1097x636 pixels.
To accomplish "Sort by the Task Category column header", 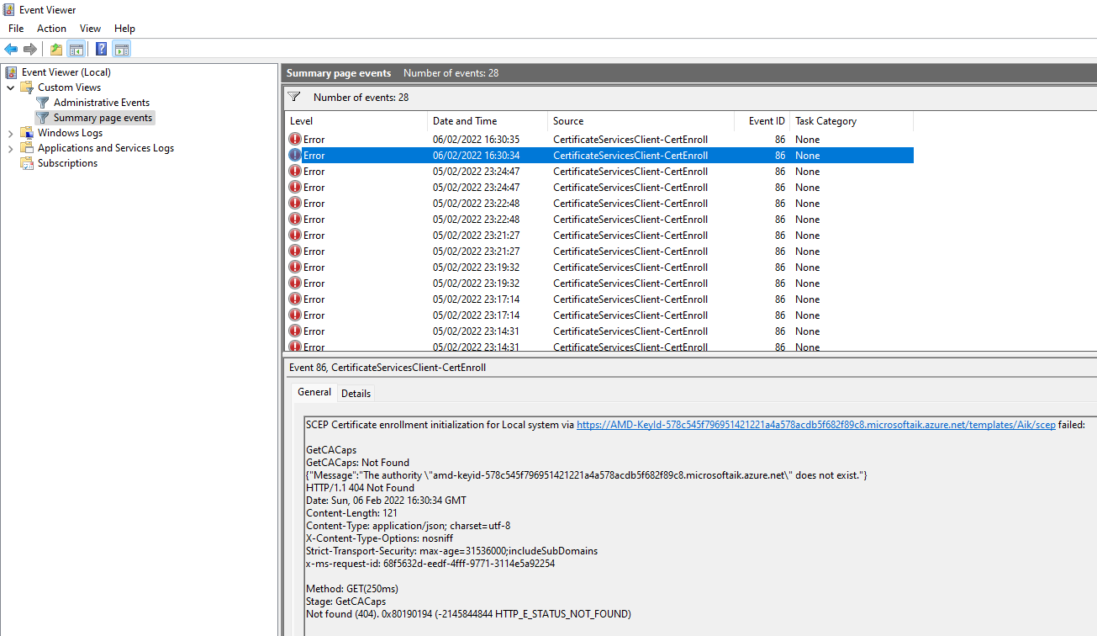I will (x=852, y=121).
